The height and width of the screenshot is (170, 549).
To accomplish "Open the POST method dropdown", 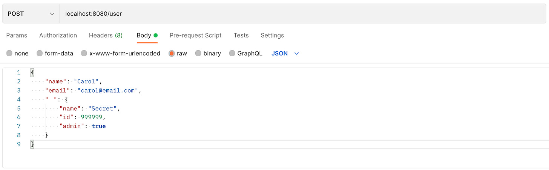I will pos(31,14).
